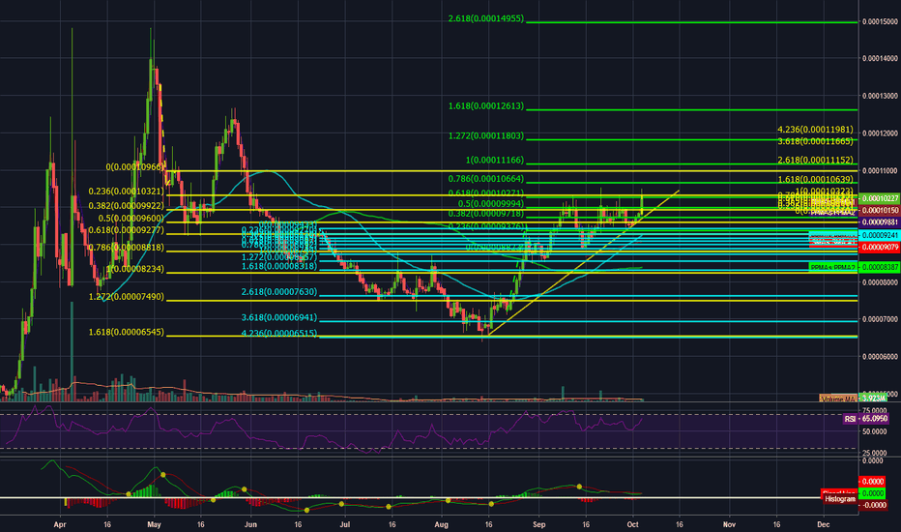Select the yellow 0.618(0.00009277) level label
Screen dimensions: 901x532
point(127,230)
